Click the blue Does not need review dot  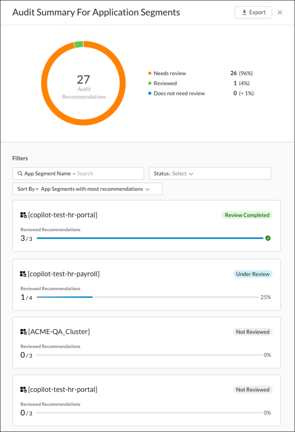tap(150, 93)
